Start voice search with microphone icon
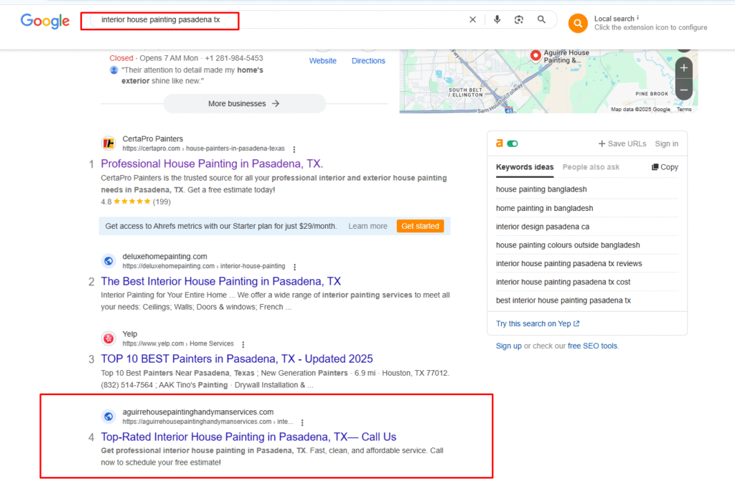735x484 pixels. click(x=497, y=19)
